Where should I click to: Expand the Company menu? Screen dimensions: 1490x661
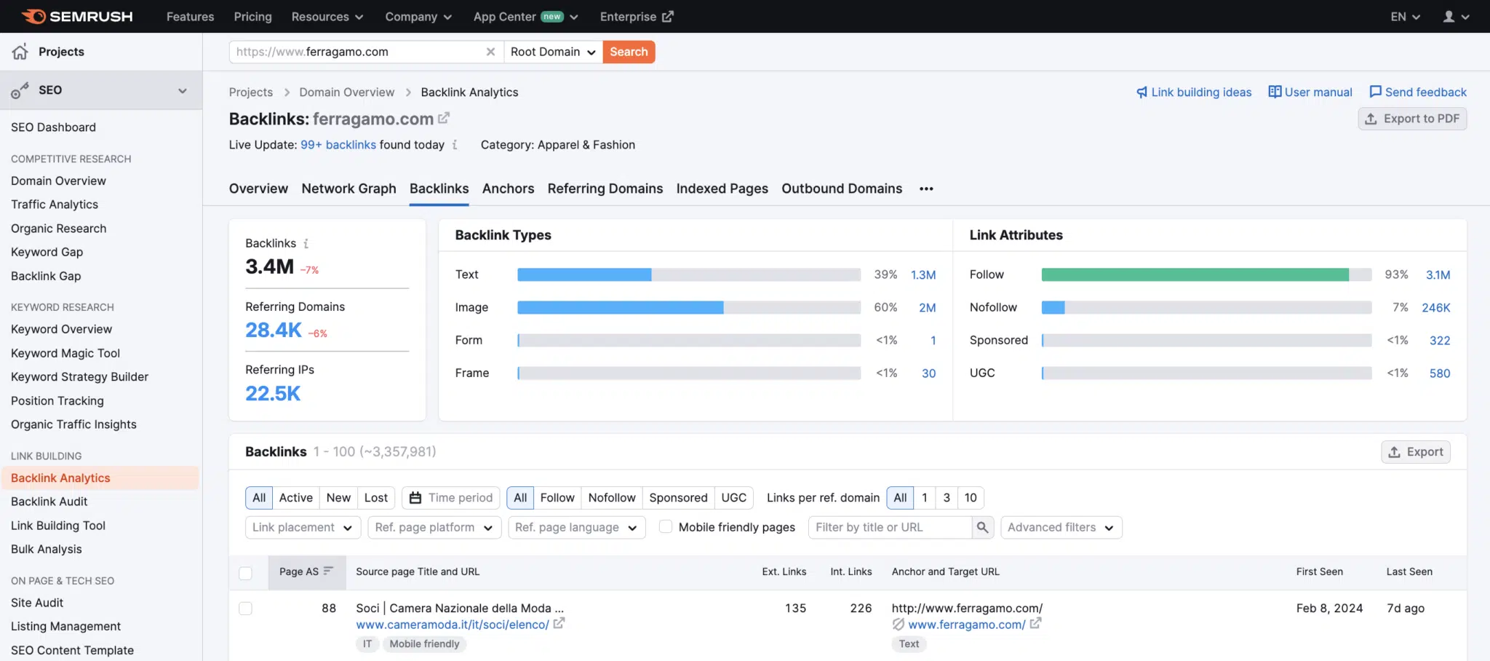pos(418,16)
